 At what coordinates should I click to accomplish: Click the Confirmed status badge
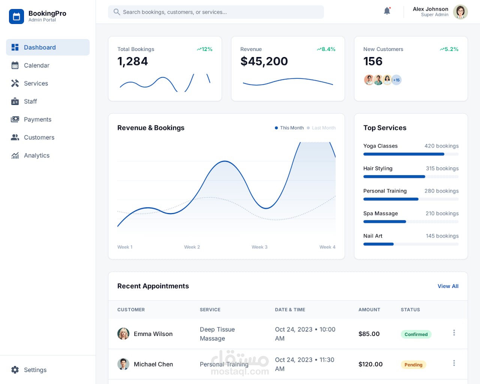point(416,334)
